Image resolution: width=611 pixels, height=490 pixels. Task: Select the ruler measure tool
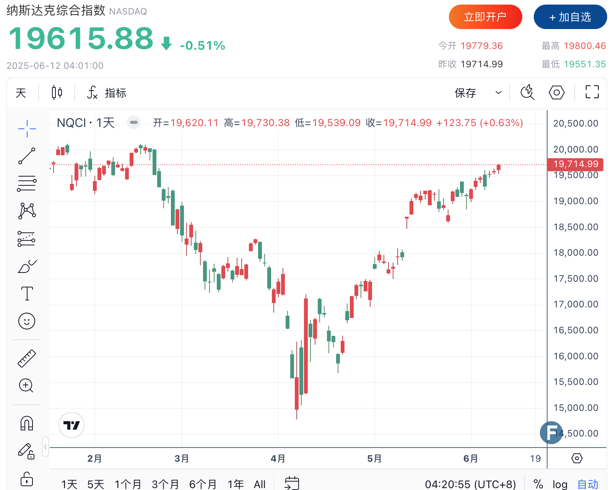(x=27, y=359)
